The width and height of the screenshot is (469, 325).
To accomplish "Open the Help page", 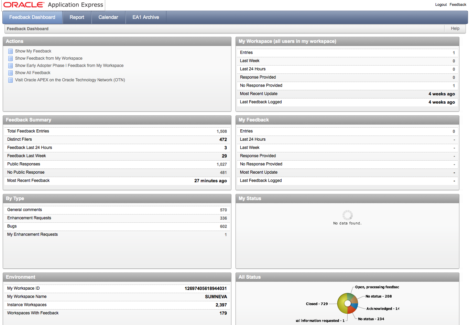I will [455, 28].
